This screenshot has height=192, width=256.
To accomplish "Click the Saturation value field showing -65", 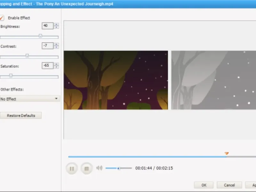I will coord(47,66).
